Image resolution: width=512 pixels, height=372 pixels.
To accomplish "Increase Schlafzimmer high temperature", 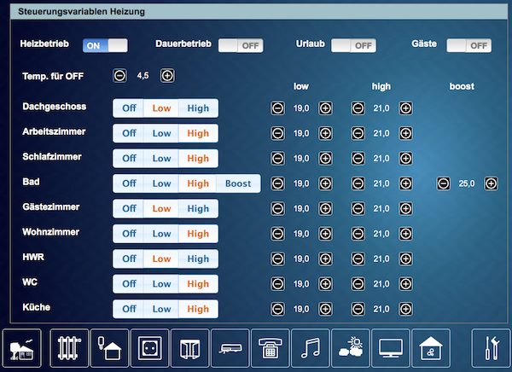I will [405, 159].
